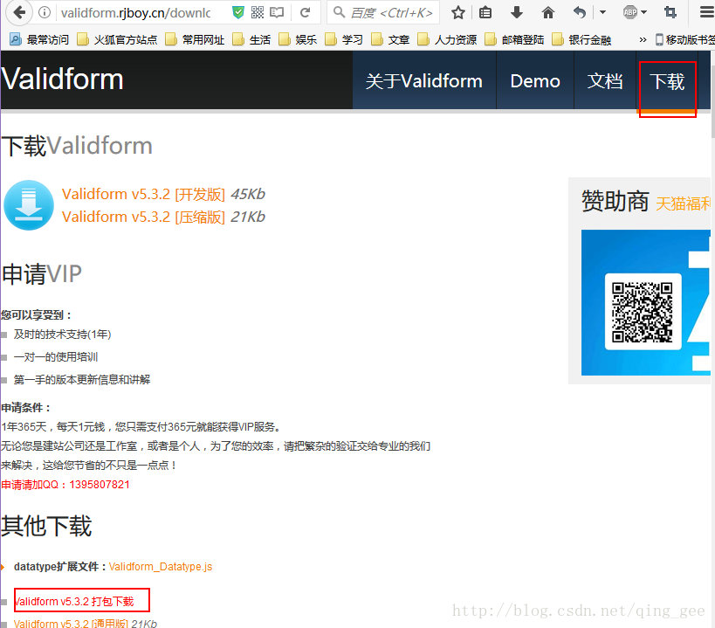Click the sponsor QR code banner

pos(646,302)
